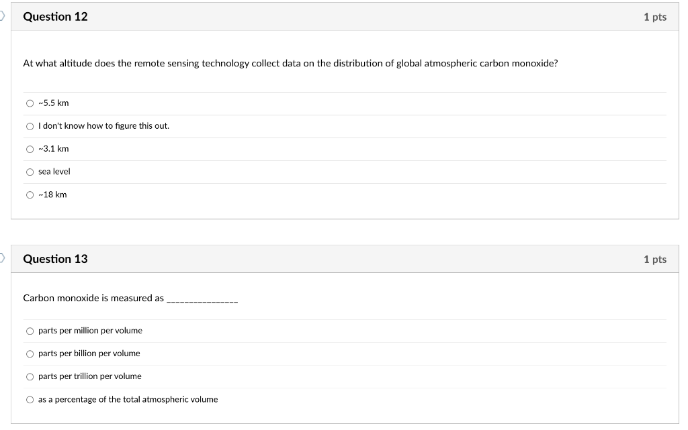Viewport: 688px width, 430px height.
Task: Pick 'parts per trillion per volume' radio button
Action: (x=30, y=376)
